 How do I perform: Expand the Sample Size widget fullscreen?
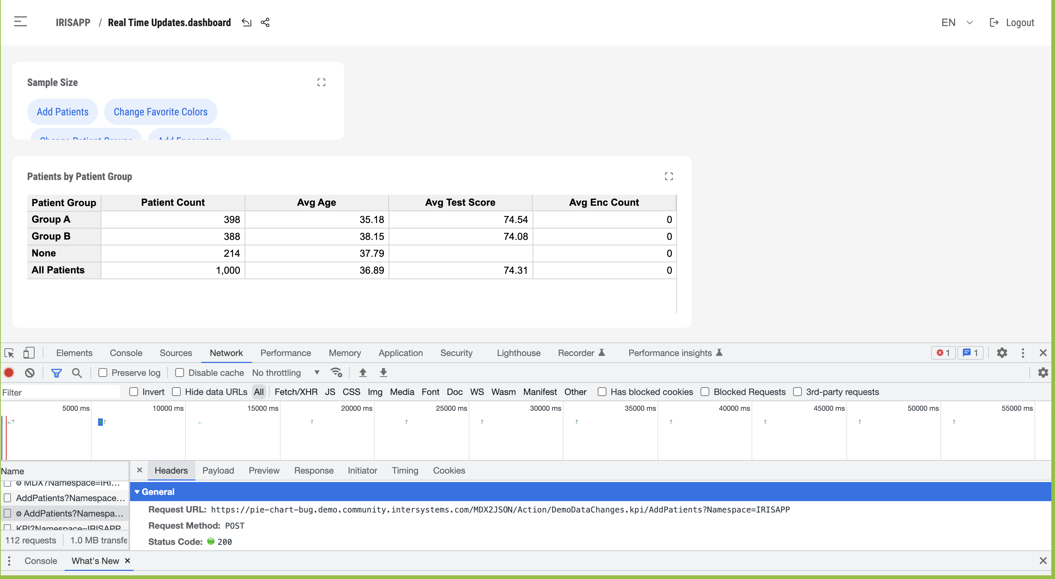(x=321, y=82)
